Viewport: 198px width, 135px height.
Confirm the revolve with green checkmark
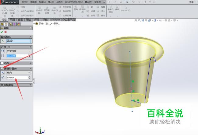(x=2, y=32)
